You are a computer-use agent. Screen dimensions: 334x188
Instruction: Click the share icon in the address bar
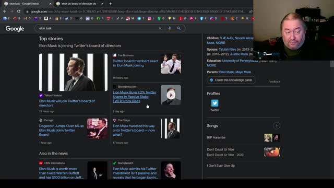250,11
